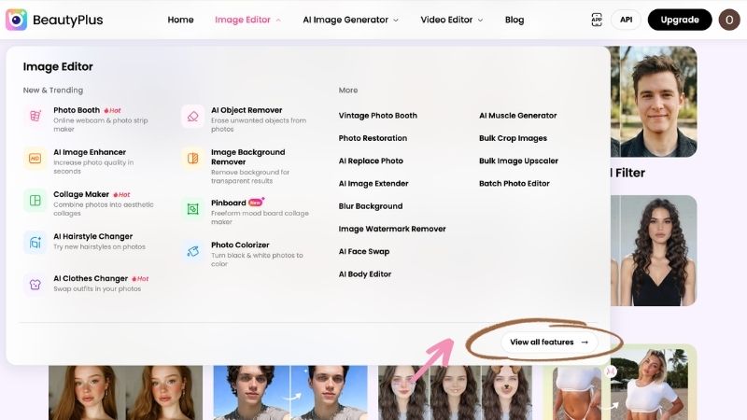Select the Collage Maker grid icon
This screenshot has height=420, width=747.
click(x=35, y=200)
